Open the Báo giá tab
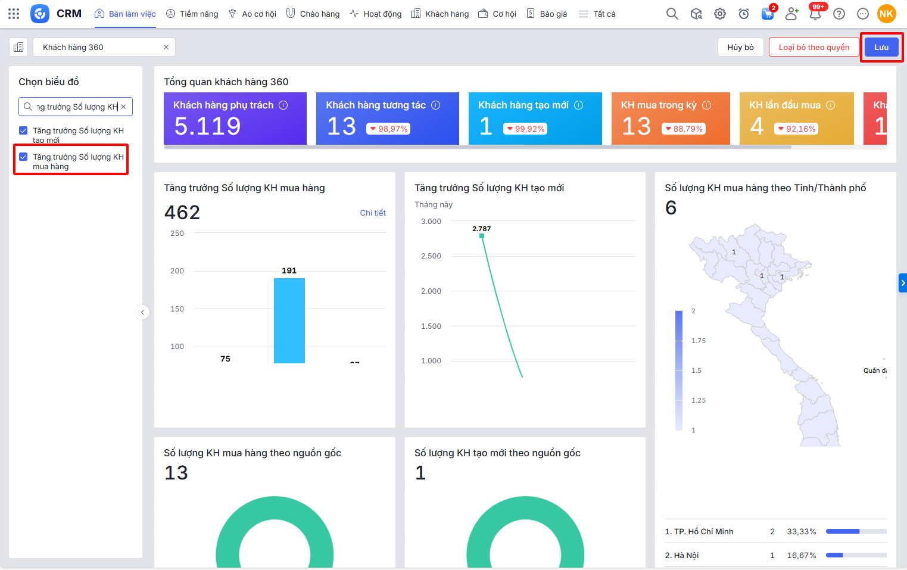907x570 pixels. pyautogui.click(x=547, y=14)
